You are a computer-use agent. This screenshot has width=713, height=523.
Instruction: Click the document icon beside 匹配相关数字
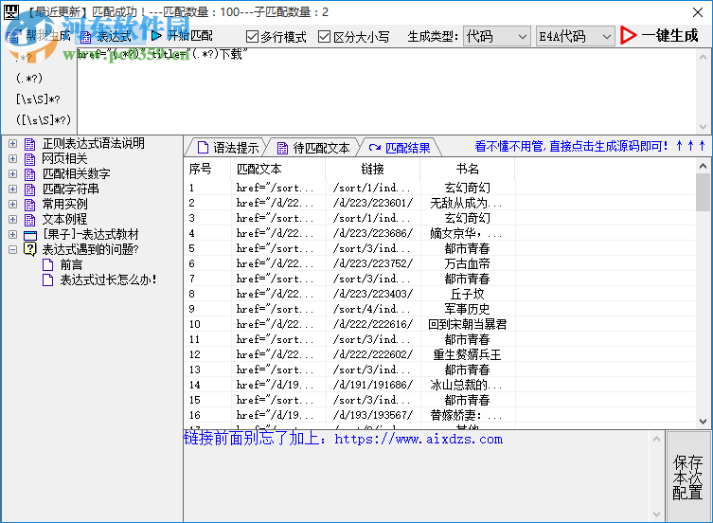click(x=30, y=174)
